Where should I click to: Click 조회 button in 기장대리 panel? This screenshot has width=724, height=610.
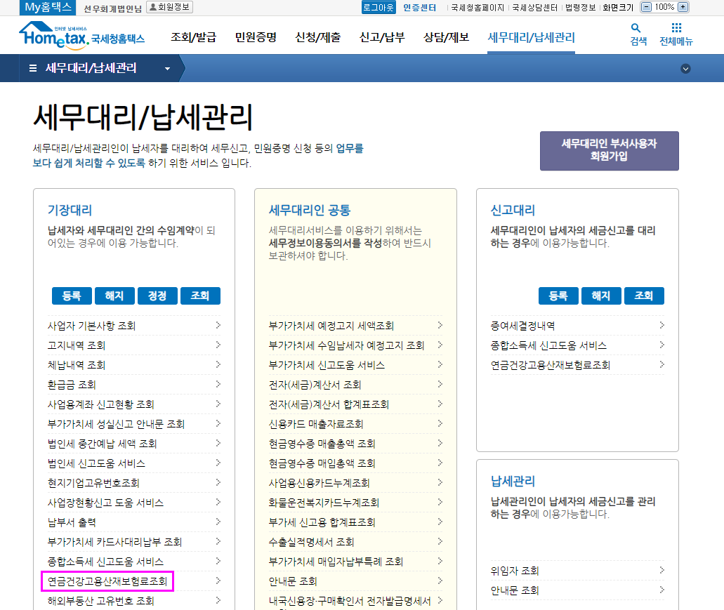pos(200,296)
